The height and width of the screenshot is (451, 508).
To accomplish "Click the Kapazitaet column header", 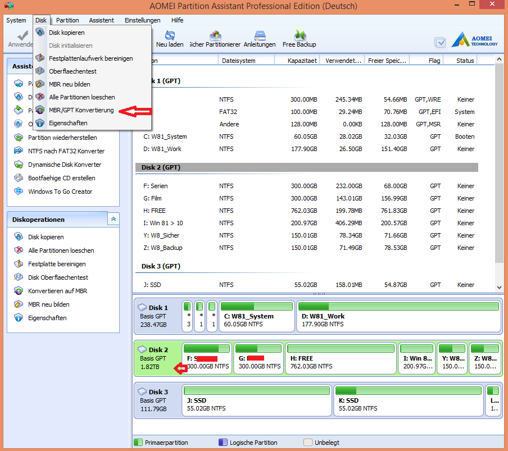I will 297,61.
